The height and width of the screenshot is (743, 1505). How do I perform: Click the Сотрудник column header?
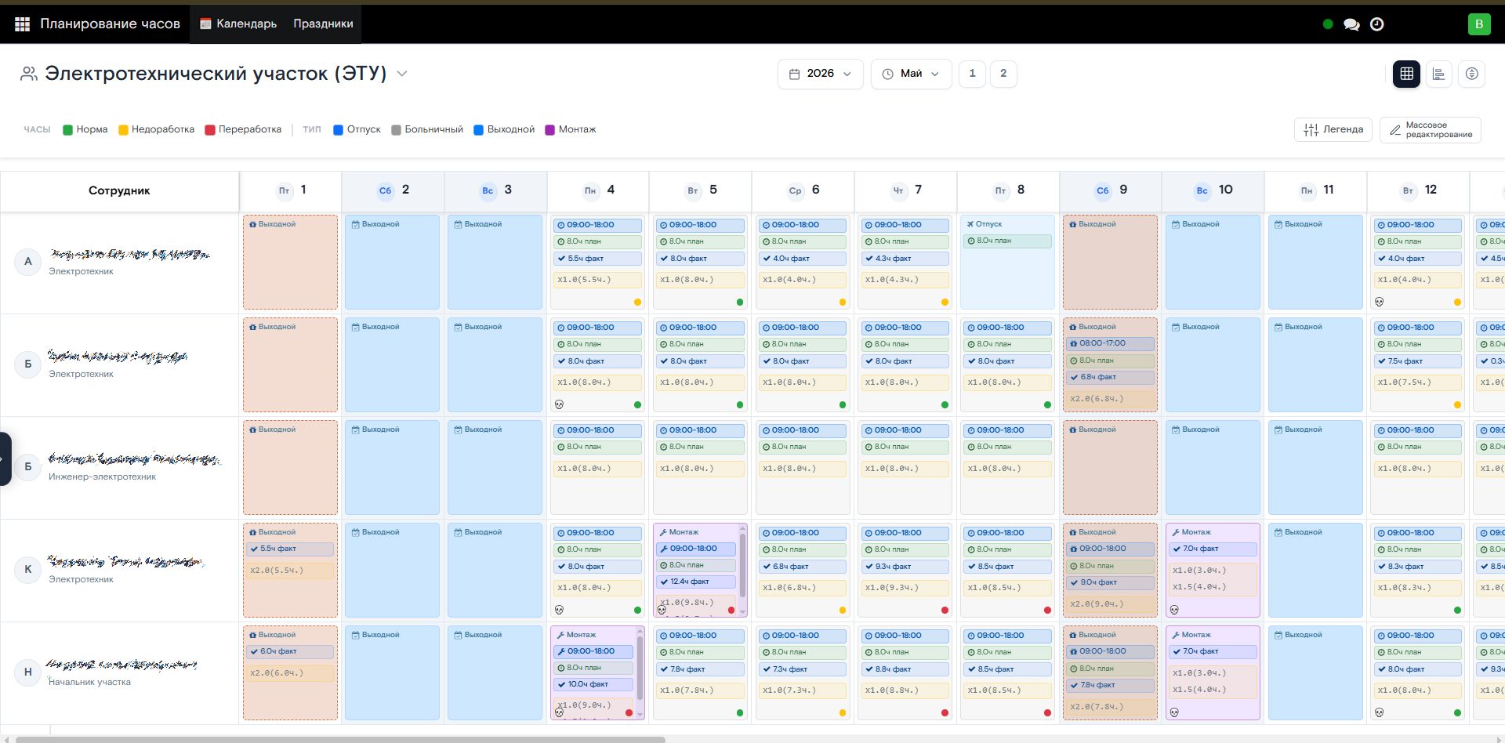[x=119, y=190]
